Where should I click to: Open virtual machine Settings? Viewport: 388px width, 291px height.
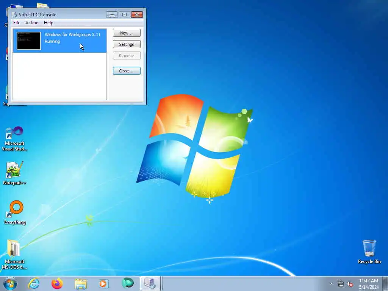click(127, 44)
